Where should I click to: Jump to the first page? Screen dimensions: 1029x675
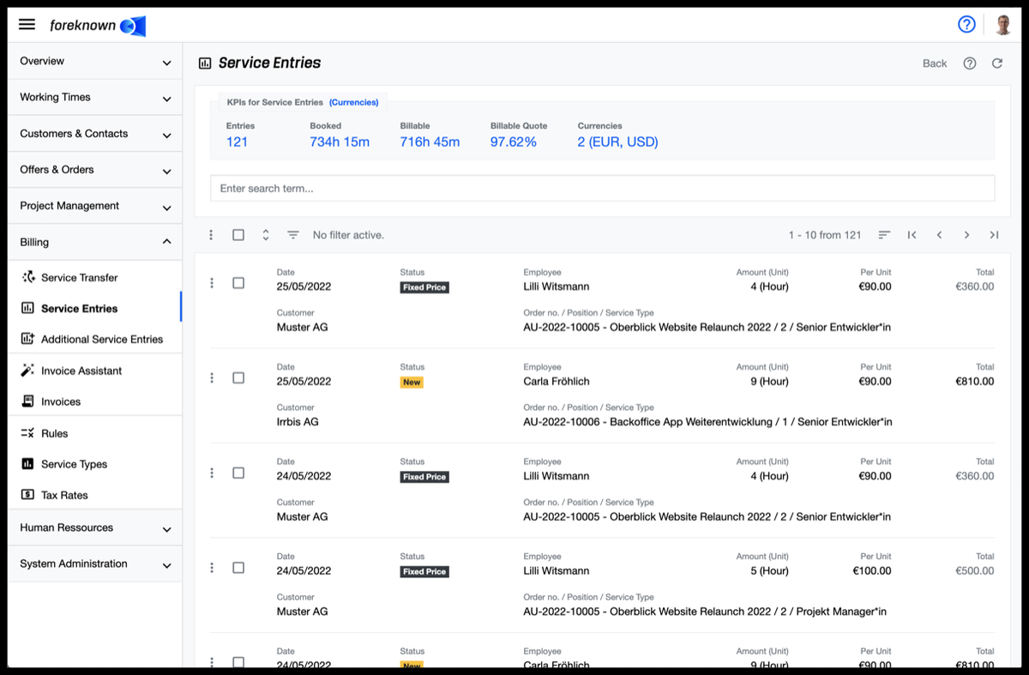[x=912, y=235]
